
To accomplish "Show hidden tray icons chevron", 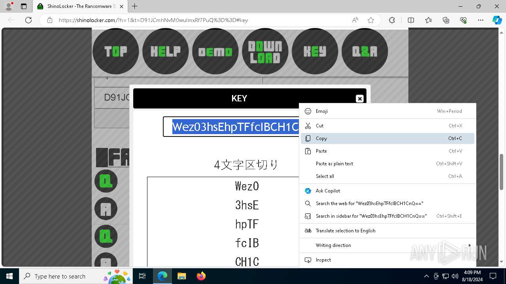I will coord(426,276).
